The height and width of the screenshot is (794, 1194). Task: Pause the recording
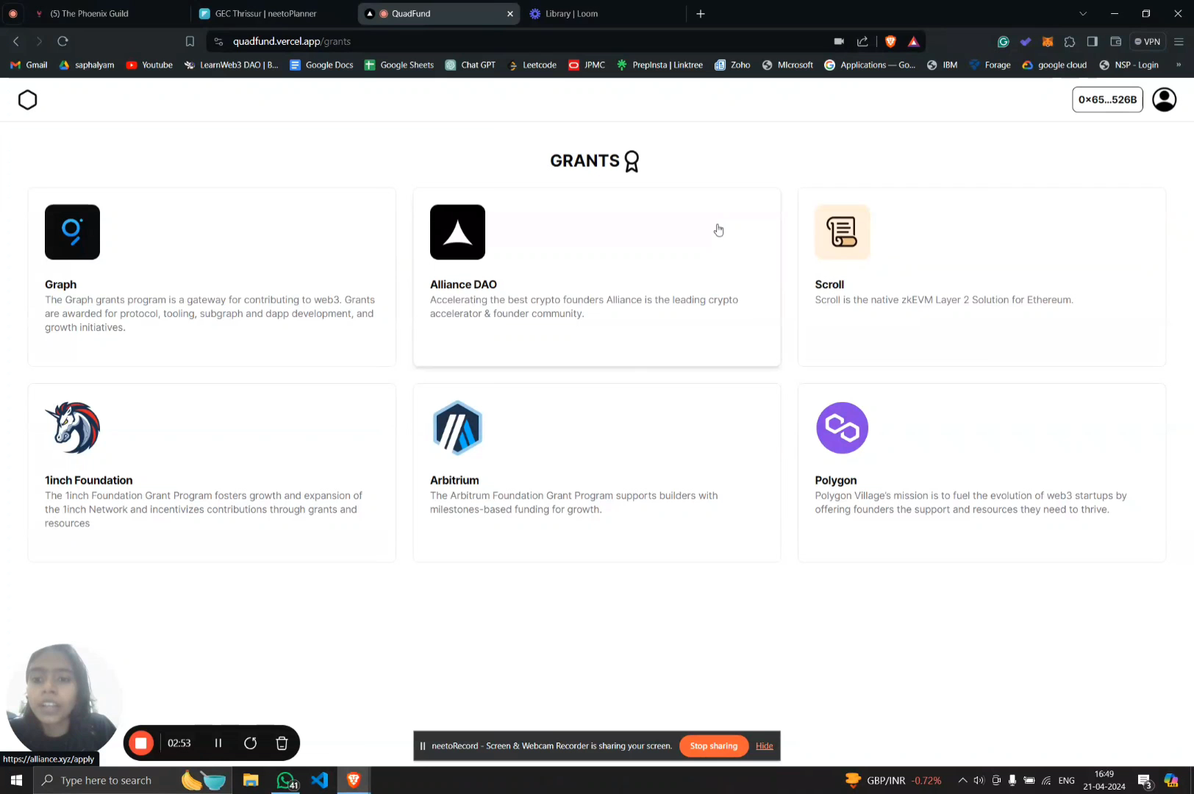[x=218, y=743]
